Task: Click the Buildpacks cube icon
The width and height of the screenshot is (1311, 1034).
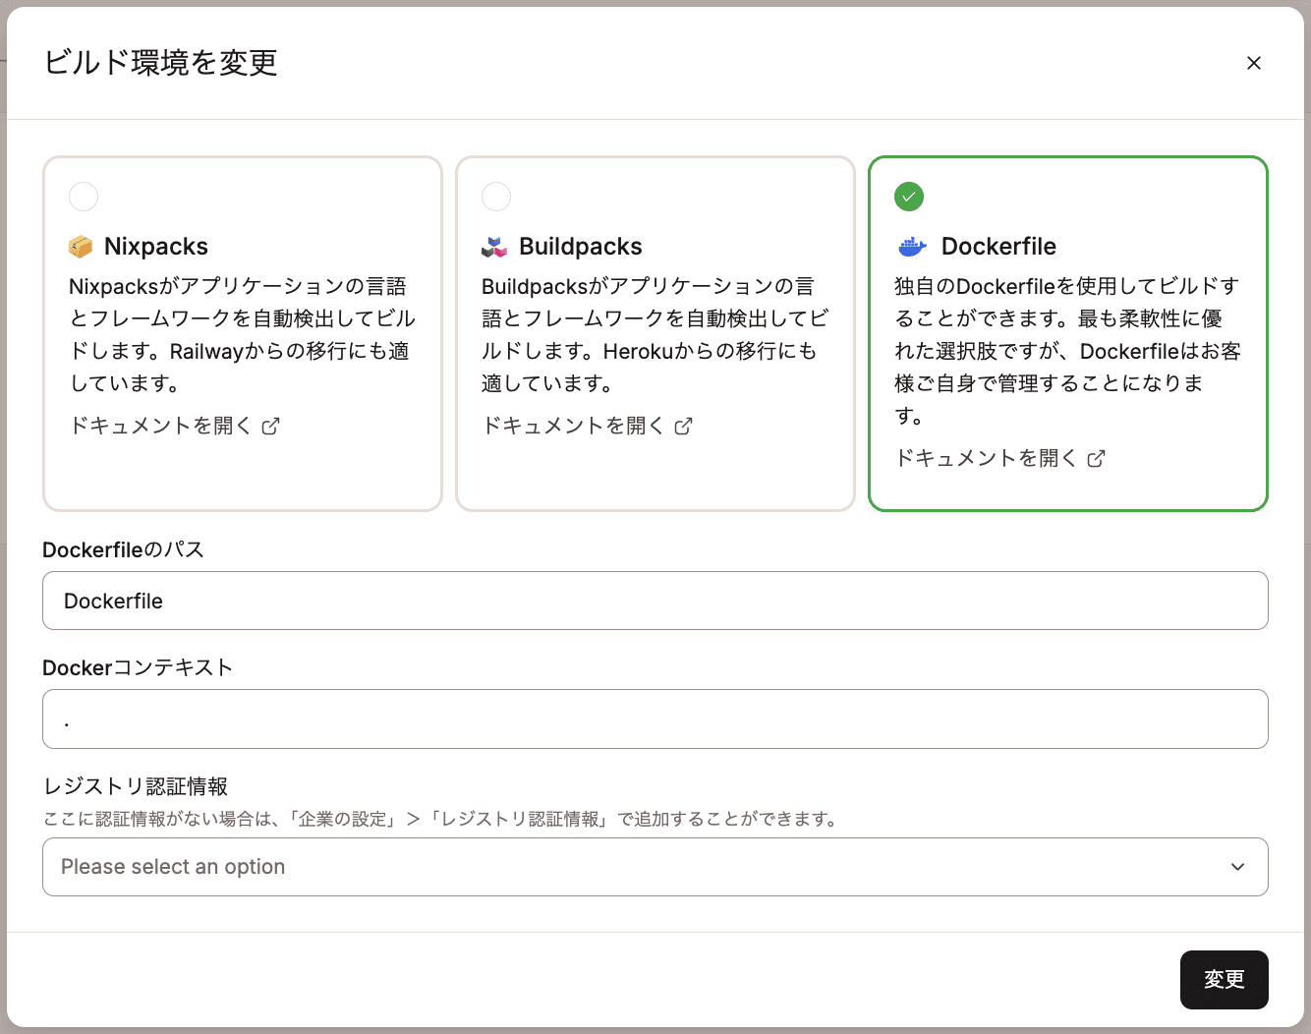Action: (x=494, y=247)
